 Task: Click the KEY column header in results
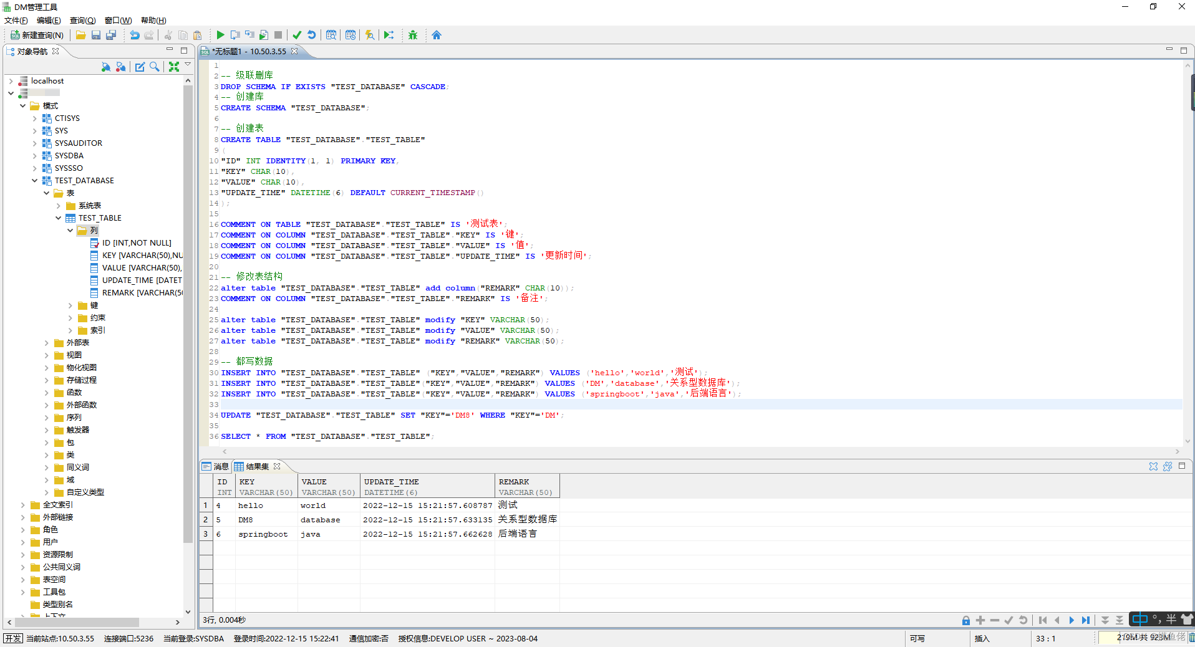pos(266,486)
